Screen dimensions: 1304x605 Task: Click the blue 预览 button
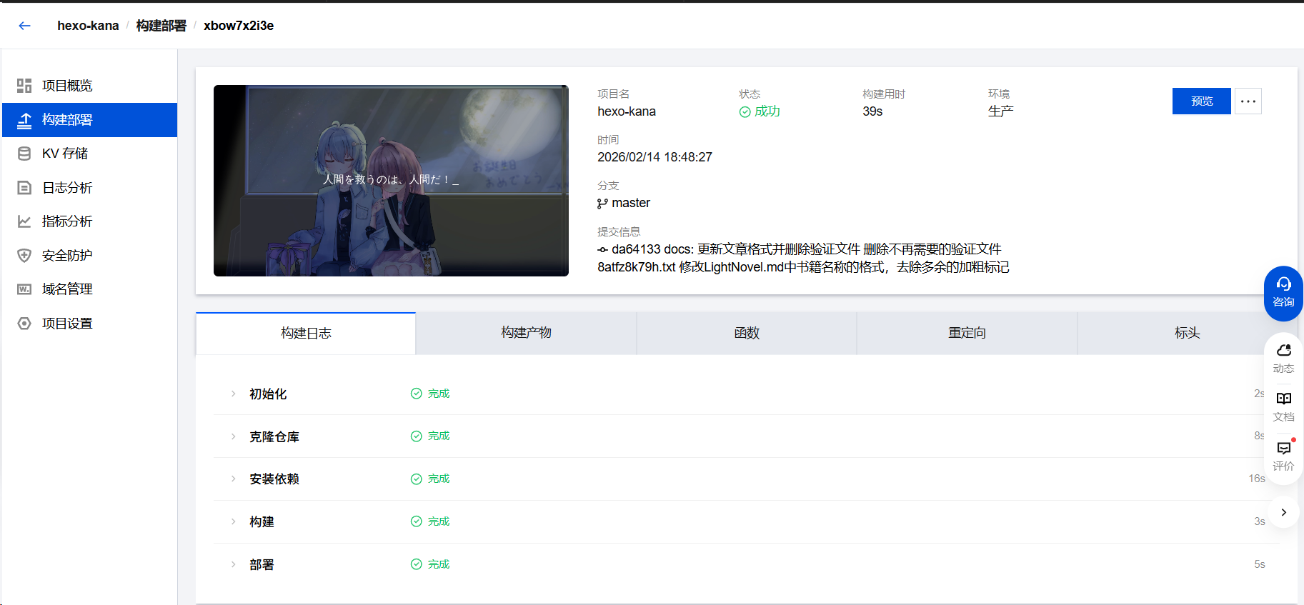click(x=1201, y=101)
